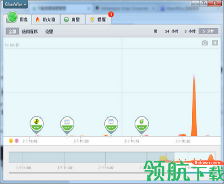This screenshot has height=184, width=224.
Task: Set graph range to 3 小时
Action: pyautogui.click(x=190, y=31)
